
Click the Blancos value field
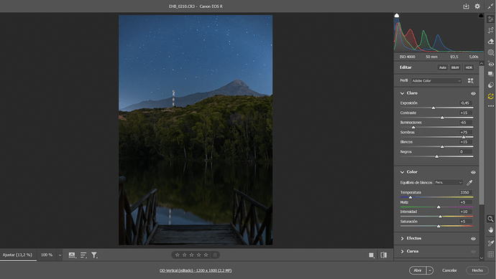(x=466, y=142)
